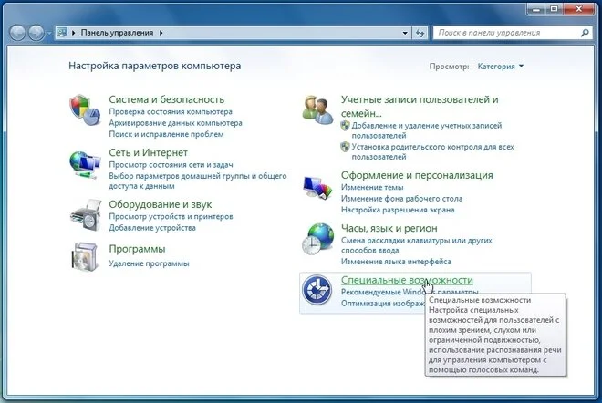Open the User Accounts people icon
The width and height of the screenshot is (602, 403).
(x=317, y=109)
